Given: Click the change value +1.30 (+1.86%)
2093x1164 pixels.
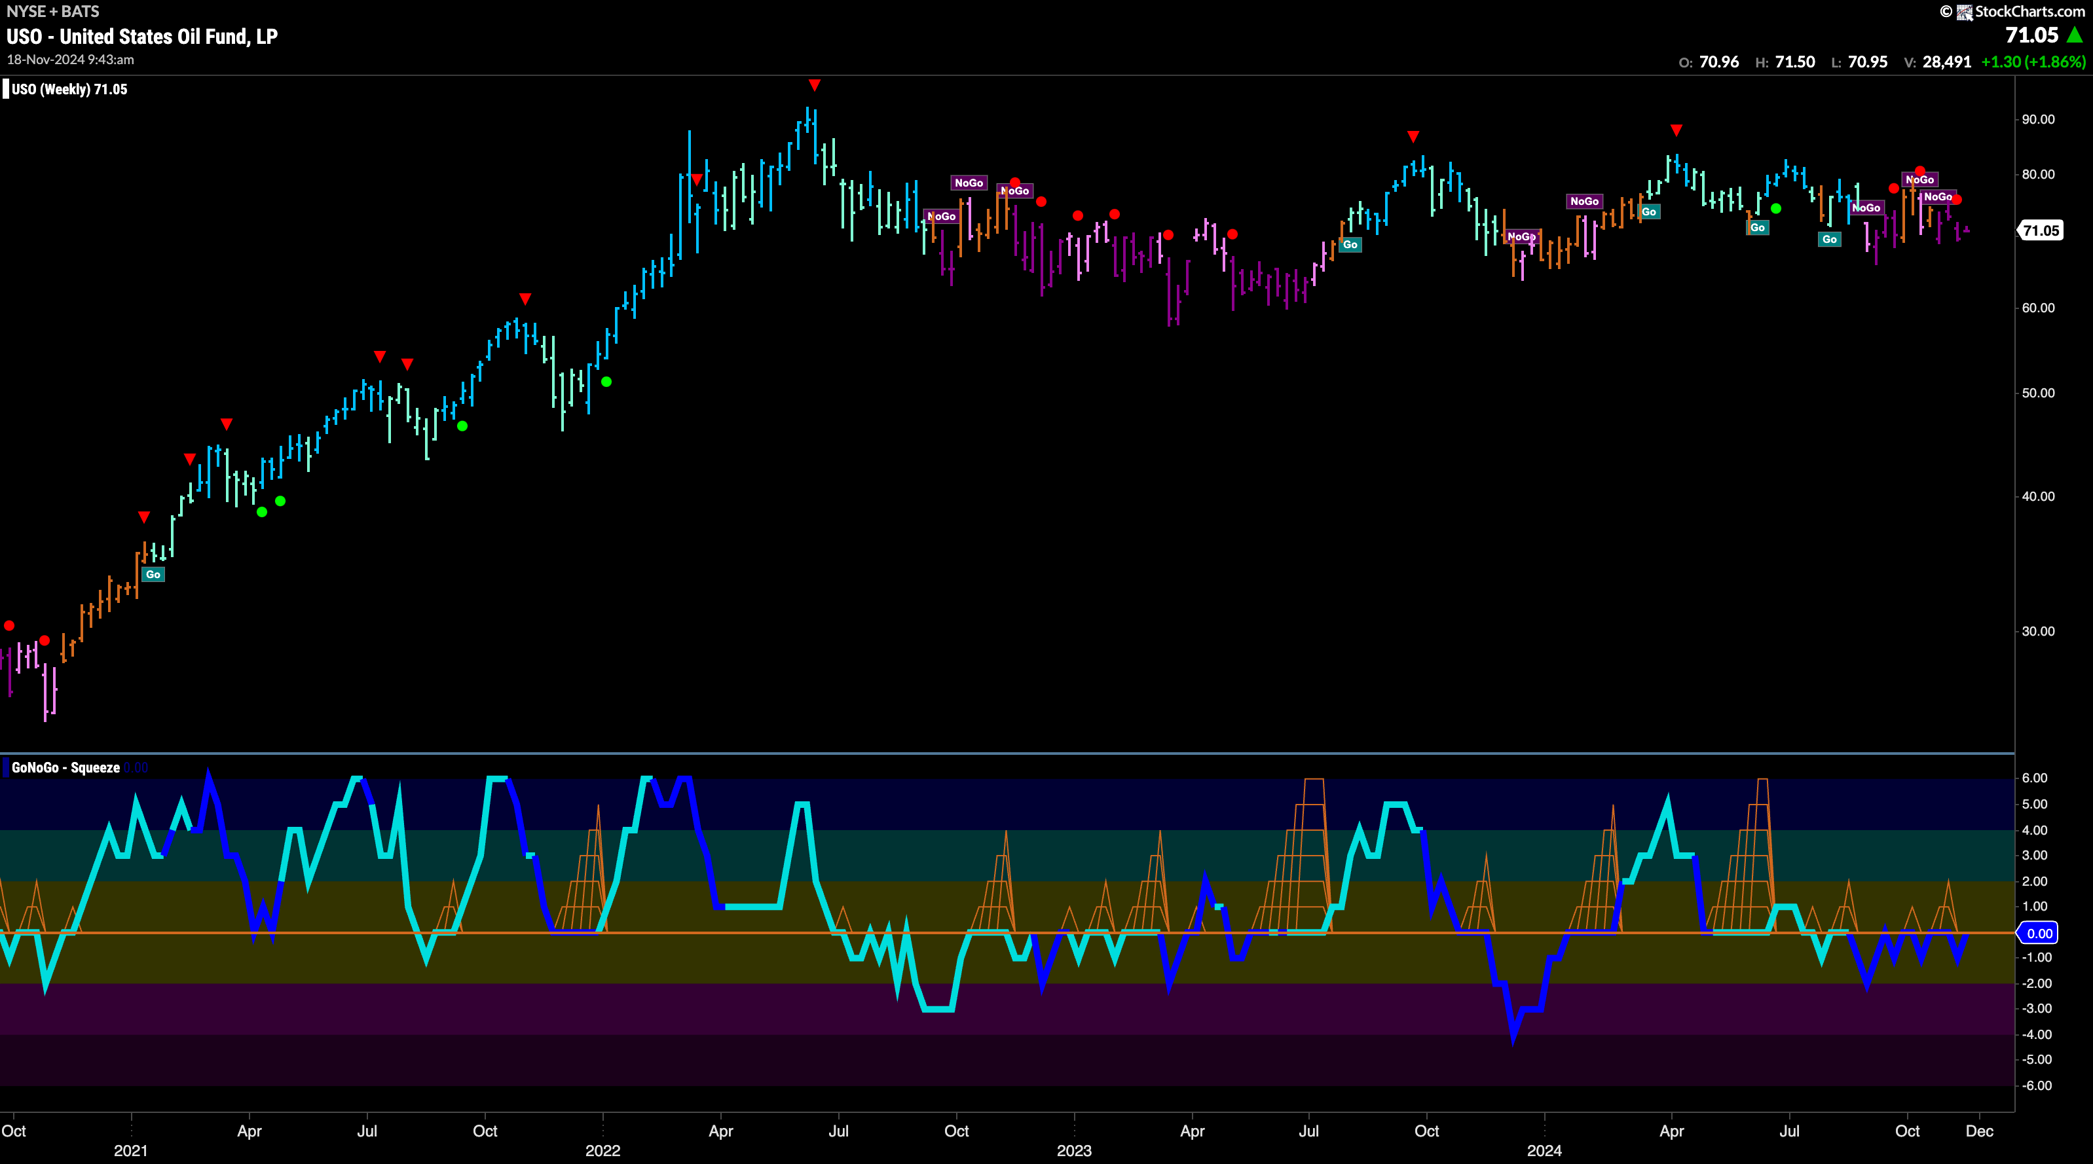Looking at the screenshot, I should click(x=2033, y=62).
